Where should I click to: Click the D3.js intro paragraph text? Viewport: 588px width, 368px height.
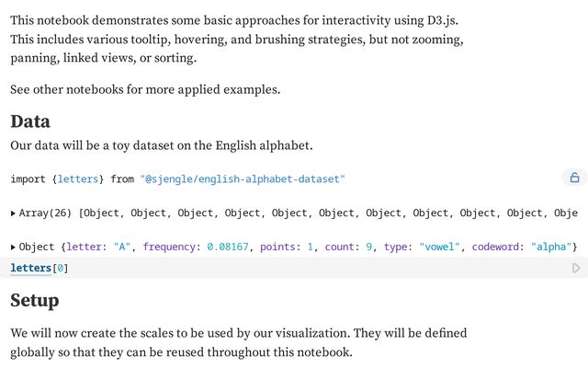pyautogui.click(x=236, y=39)
